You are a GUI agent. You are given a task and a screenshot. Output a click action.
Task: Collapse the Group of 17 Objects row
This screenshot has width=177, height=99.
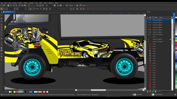click(148, 42)
